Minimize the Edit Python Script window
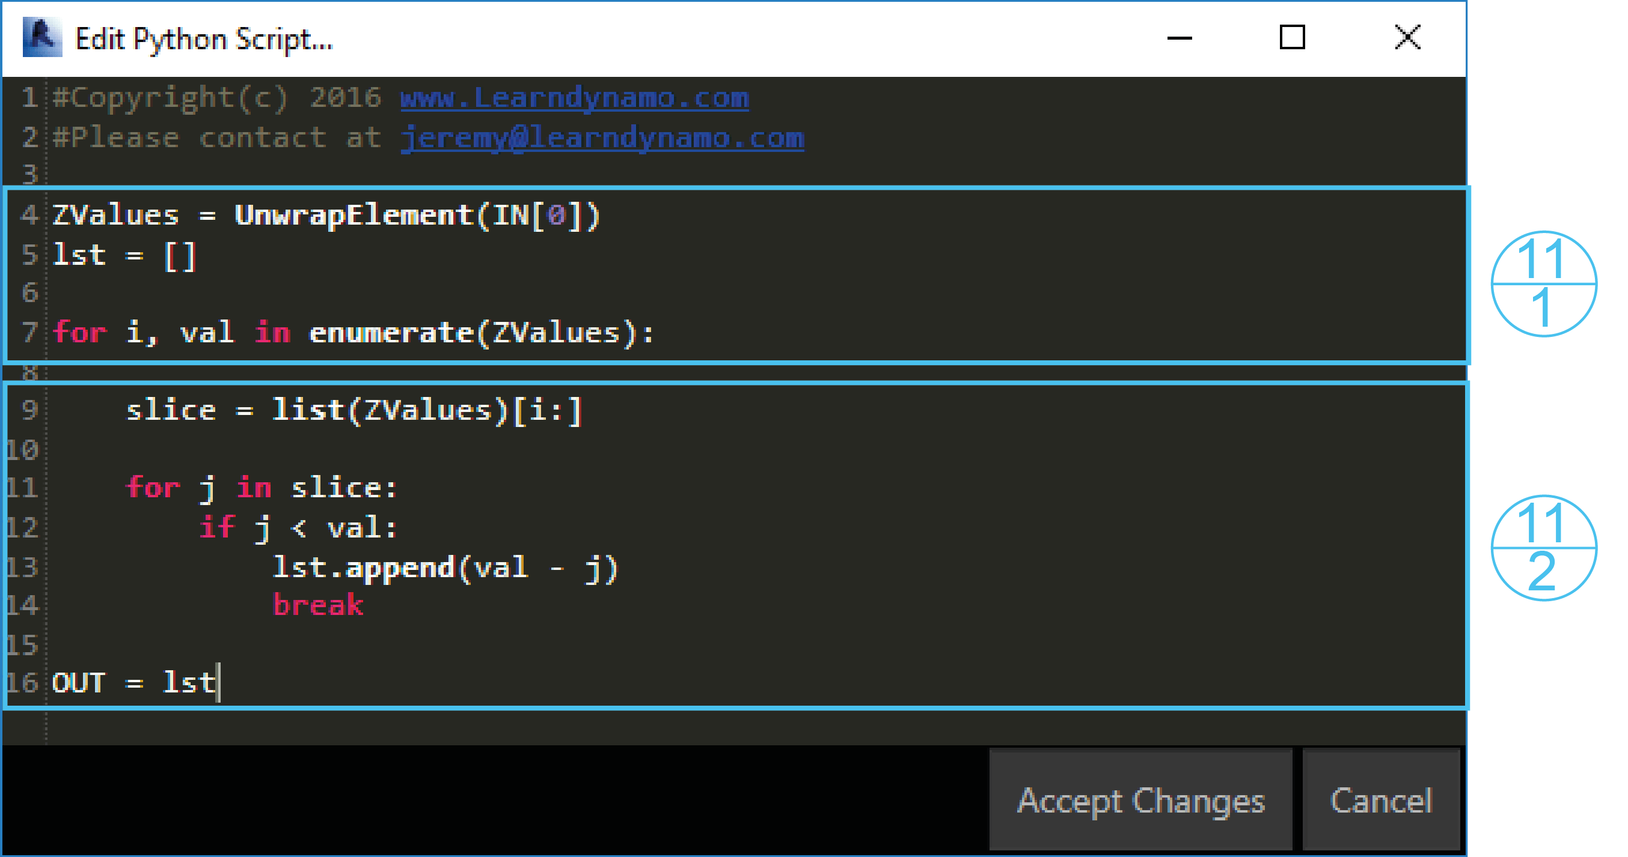This screenshot has width=1628, height=857. point(1180,38)
